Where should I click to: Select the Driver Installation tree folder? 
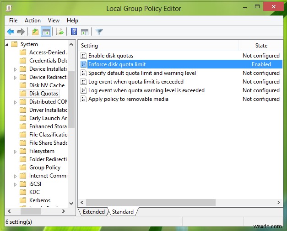48,110
